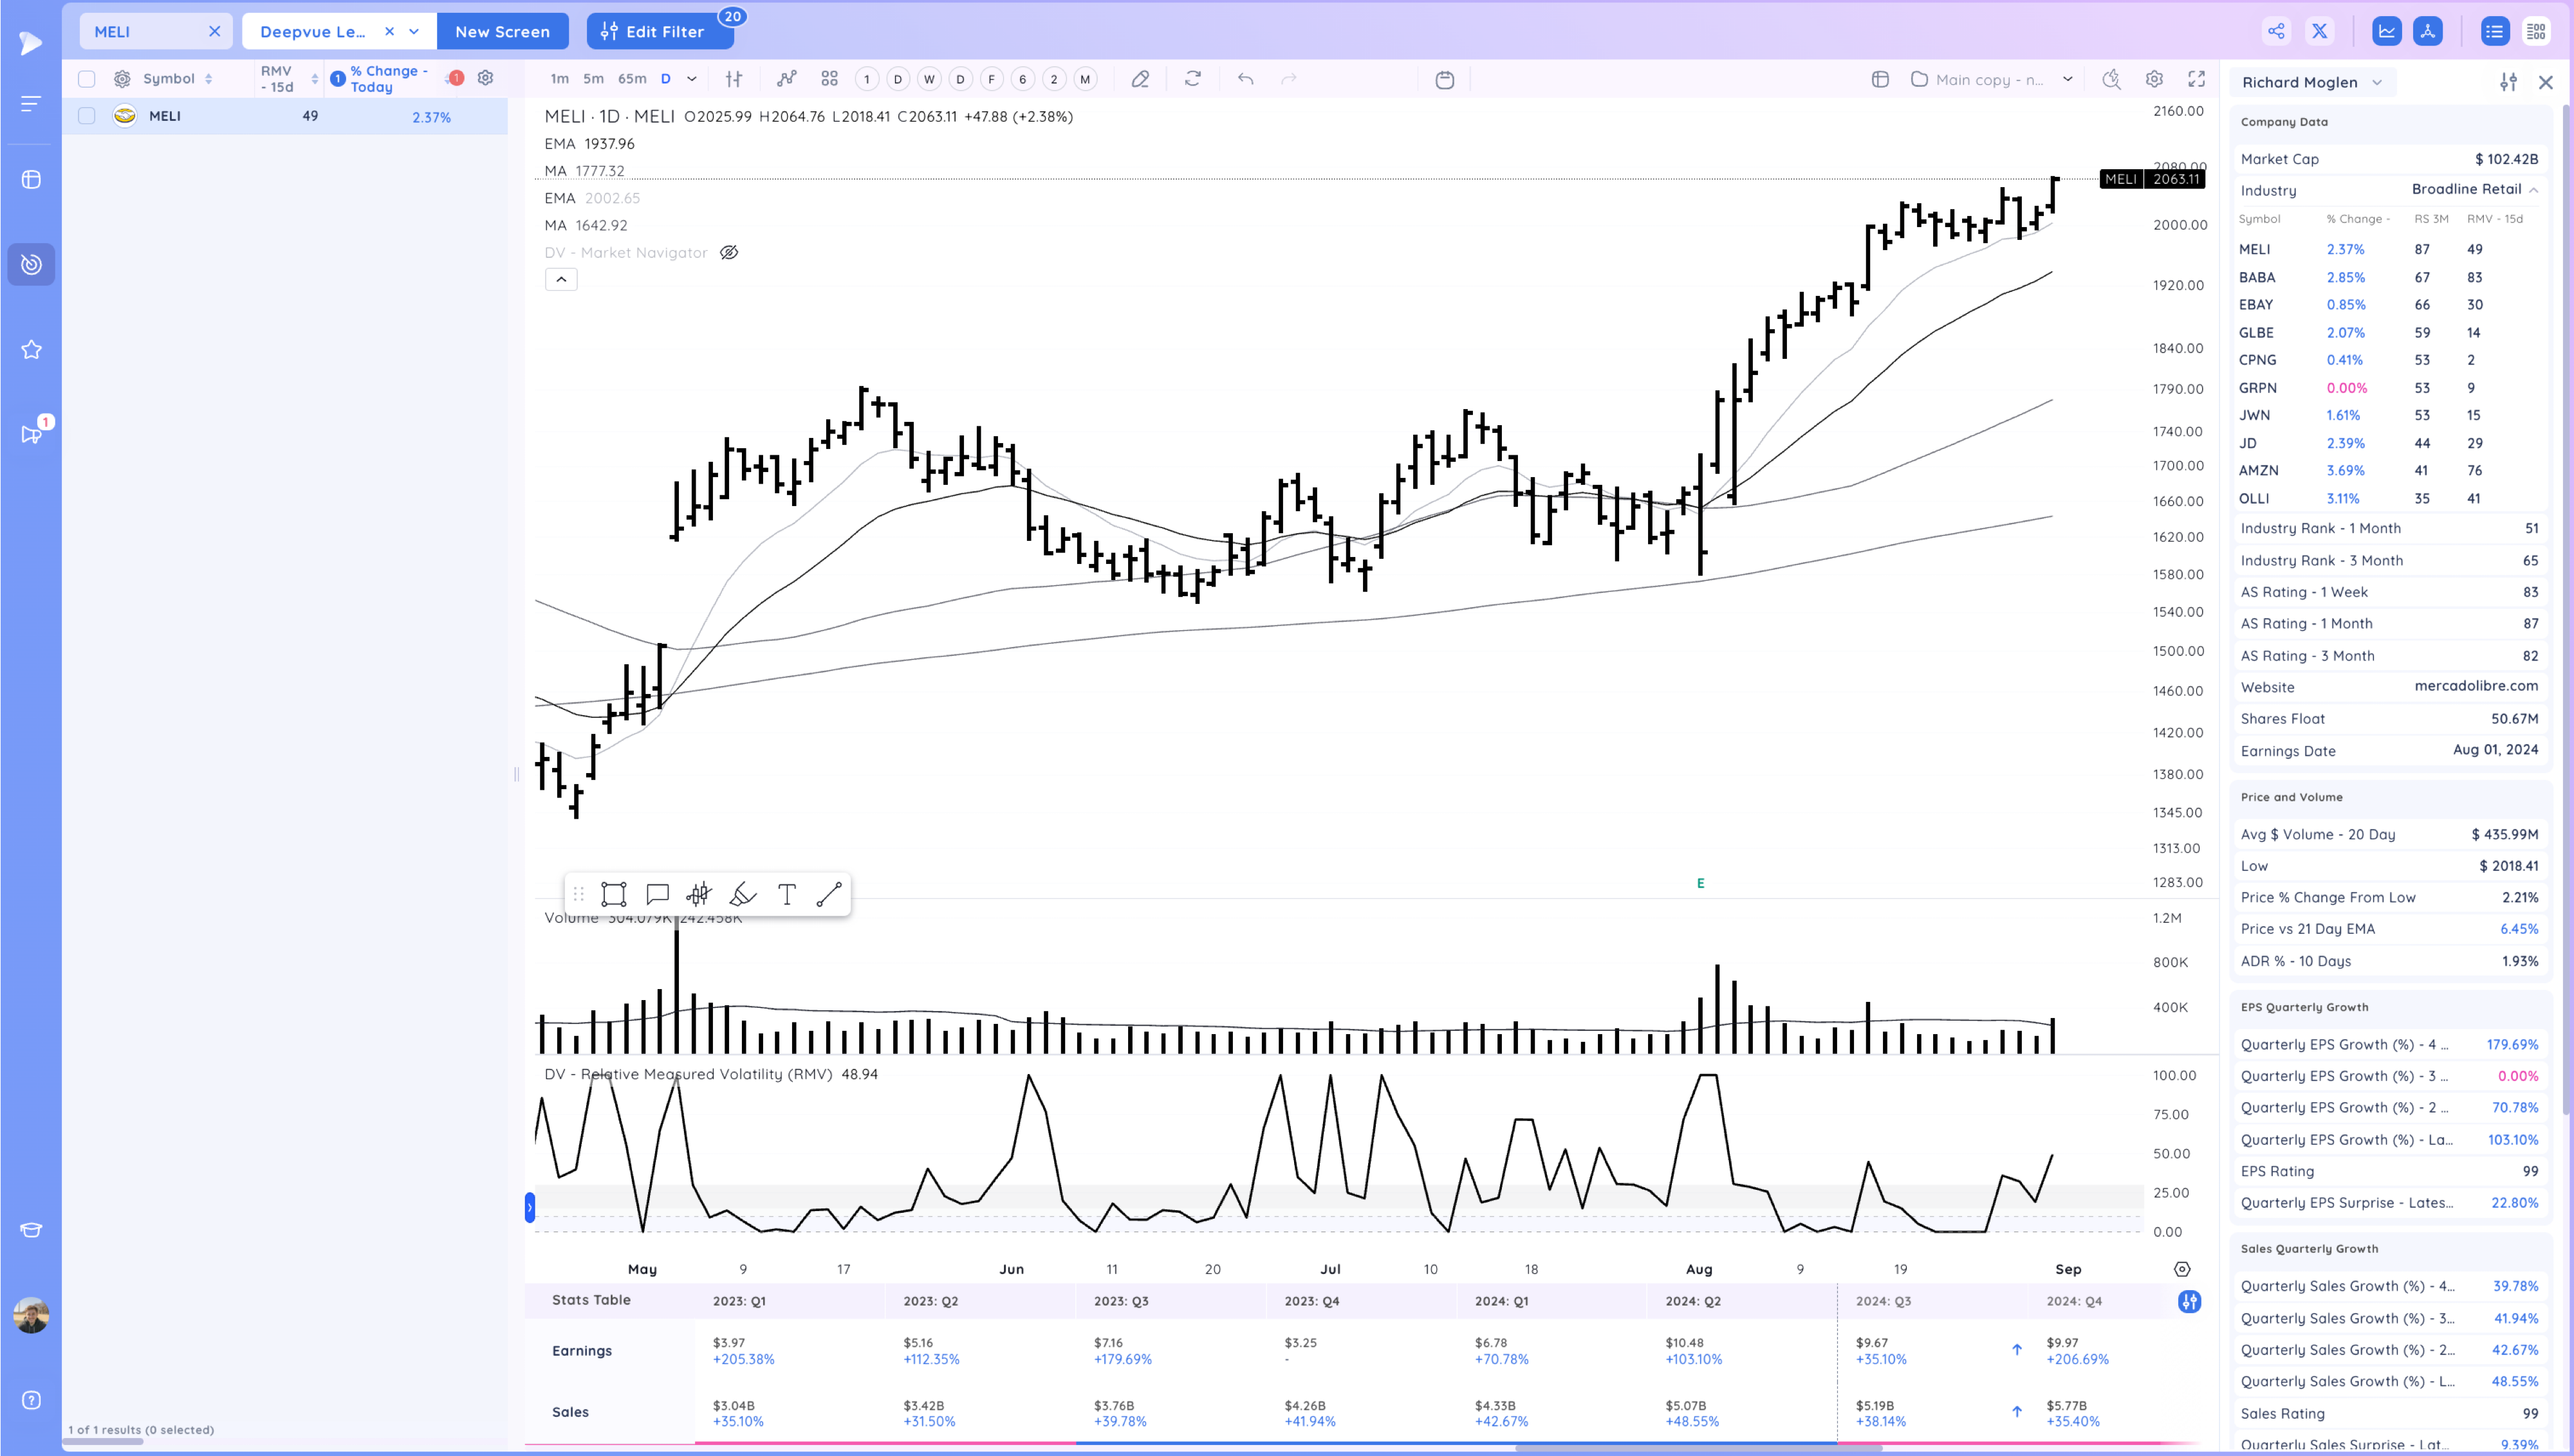Click the share icon in top bar

(x=2276, y=31)
